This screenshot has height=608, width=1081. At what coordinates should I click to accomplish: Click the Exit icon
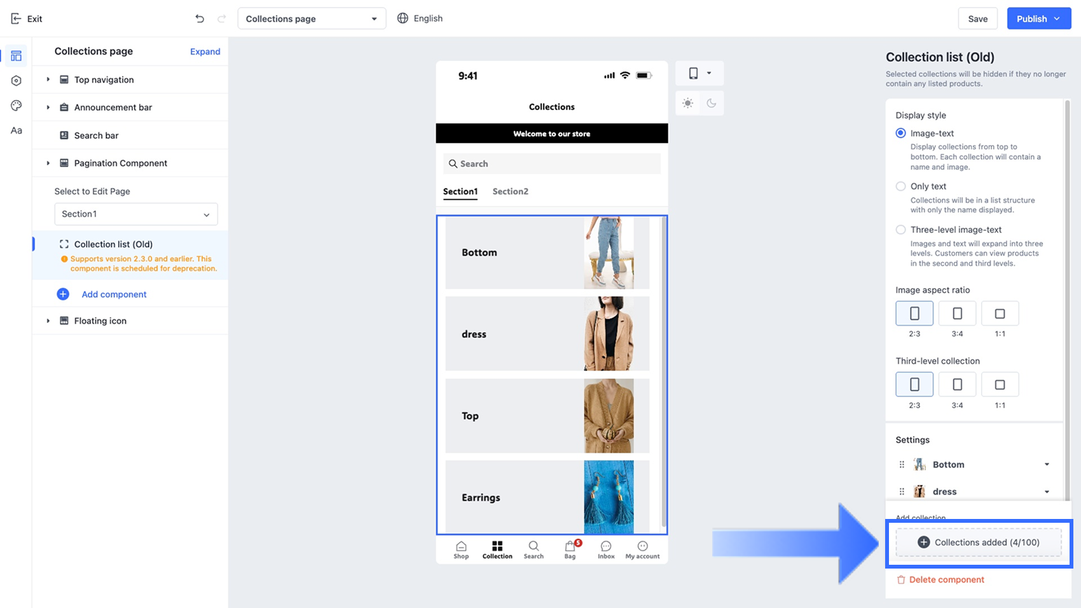[16, 18]
